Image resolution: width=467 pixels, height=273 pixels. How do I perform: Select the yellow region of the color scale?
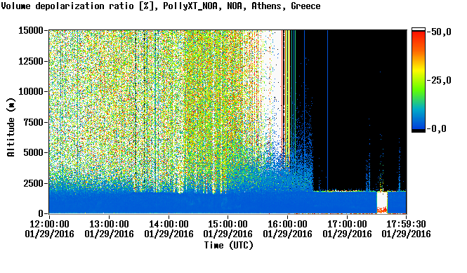[419, 70]
